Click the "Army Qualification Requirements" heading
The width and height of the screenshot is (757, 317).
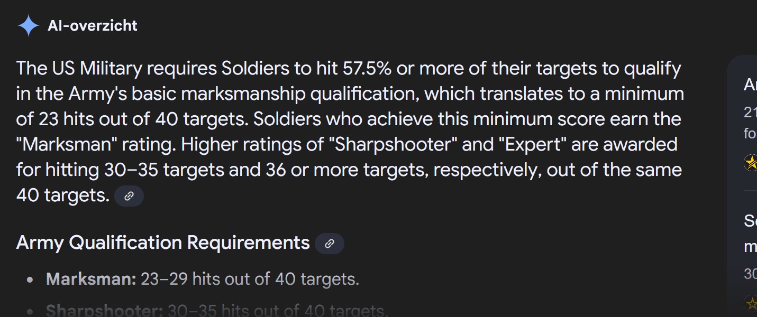[x=163, y=243]
